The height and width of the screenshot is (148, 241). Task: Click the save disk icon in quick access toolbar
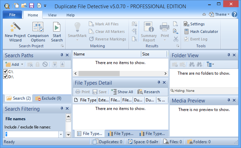[32, 6]
